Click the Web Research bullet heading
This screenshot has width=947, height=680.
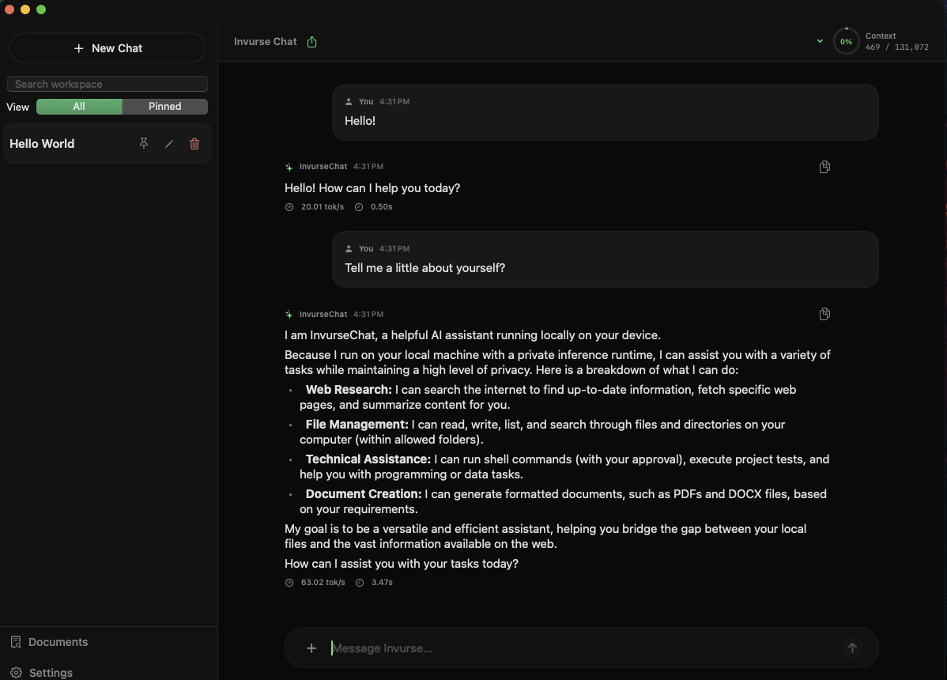click(x=349, y=390)
